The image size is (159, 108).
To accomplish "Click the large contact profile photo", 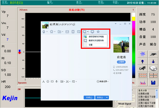I will [121, 45].
